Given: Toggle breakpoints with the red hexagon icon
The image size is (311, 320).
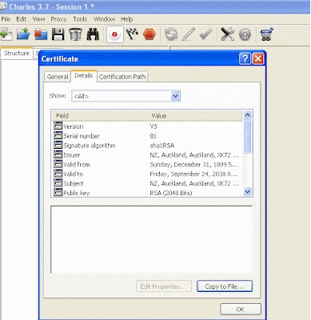Looking at the screenshot, I should pos(150,34).
